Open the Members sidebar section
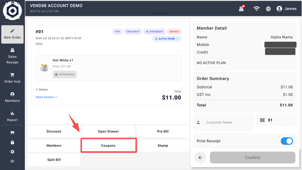 [12, 97]
